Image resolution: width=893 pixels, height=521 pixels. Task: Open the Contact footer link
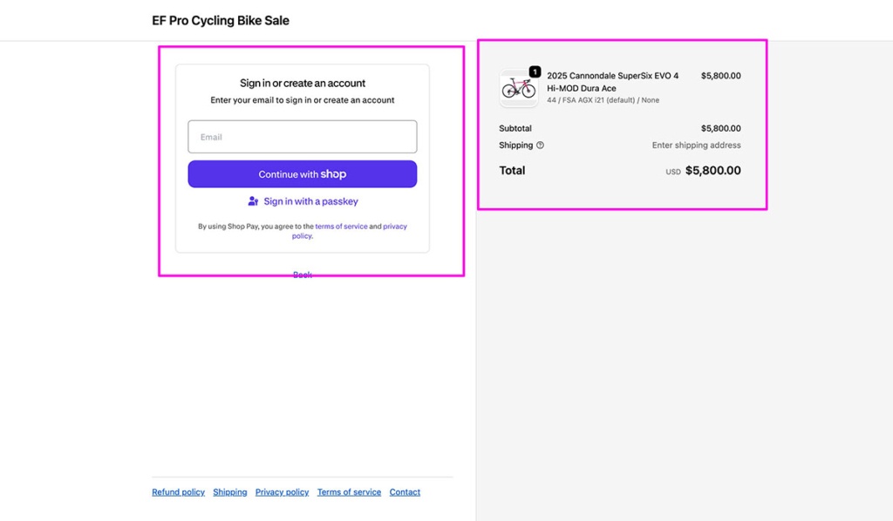pyautogui.click(x=405, y=491)
